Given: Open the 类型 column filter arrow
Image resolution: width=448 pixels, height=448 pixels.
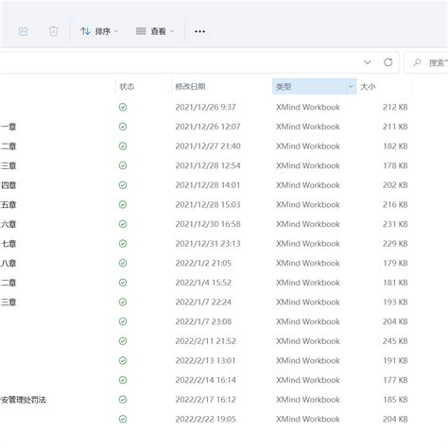Looking at the screenshot, I should click(351, 87).
